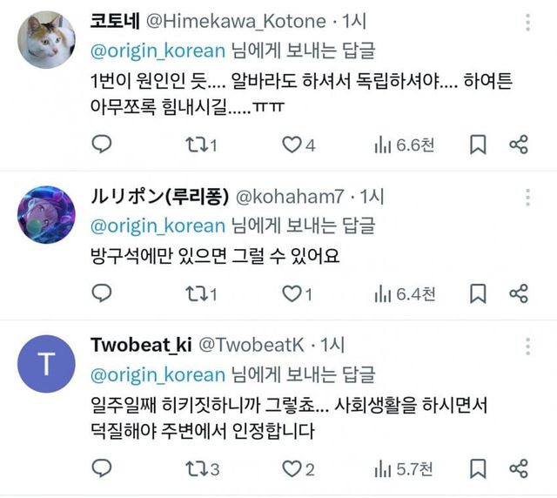Share 코토네's tweet
Image resolution: width=557 pixels, height=498 pixels.
pyautogui.click(x=518, y=145)
